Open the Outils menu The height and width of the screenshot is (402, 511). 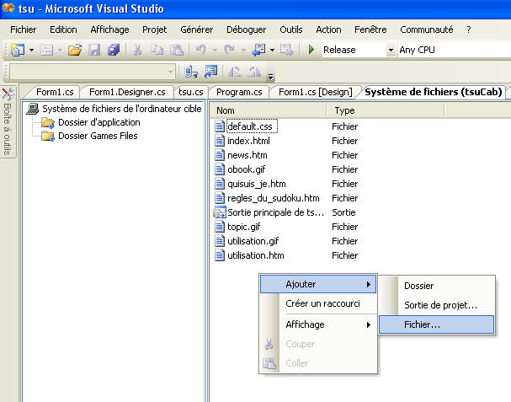coord(291,29)
